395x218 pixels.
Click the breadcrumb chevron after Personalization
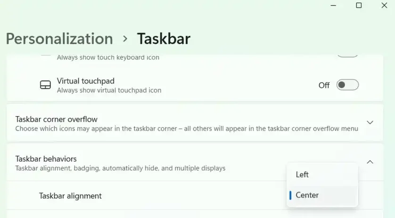pyautogui.click(x=125, y=39)
